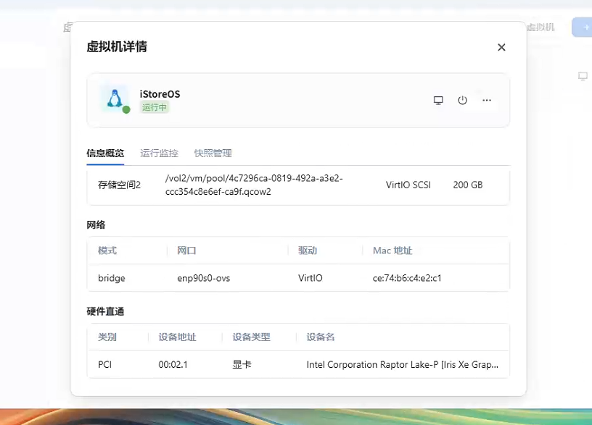Click the 运行中 status badge
The image size is (592, 425).
click(155, 107)
